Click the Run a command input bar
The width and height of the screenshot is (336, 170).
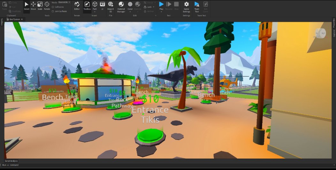168,165
